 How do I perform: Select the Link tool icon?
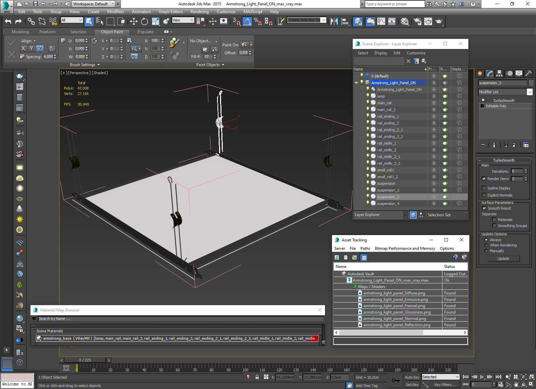(x=31, y=21)
